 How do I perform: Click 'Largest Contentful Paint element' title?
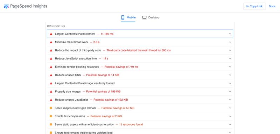(75, 34)
